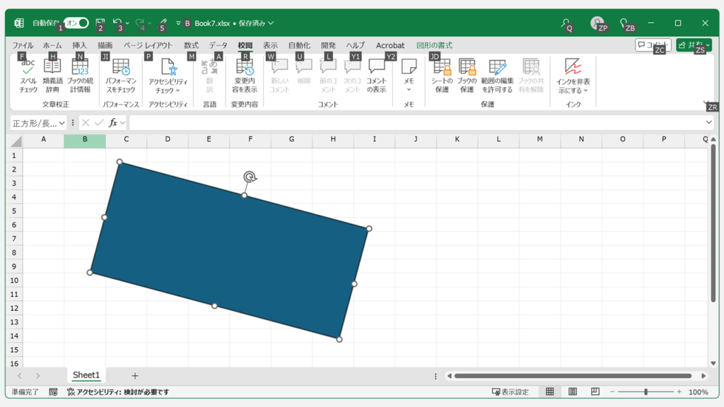Click the search magnifier icon
The width and height of the screenshot is (724, 407).
pyautogui.click(x=565, y=23)
